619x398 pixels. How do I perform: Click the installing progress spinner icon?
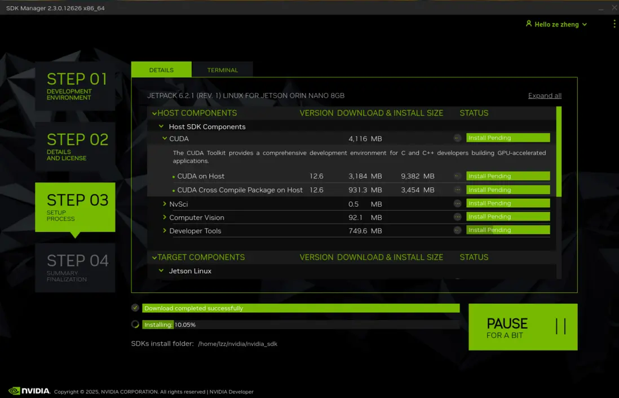[135, 324]
